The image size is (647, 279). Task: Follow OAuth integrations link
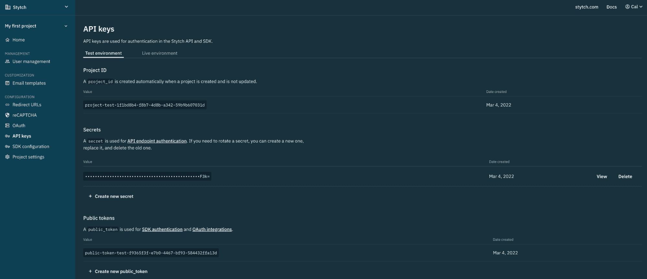click(x=212, y=229)
